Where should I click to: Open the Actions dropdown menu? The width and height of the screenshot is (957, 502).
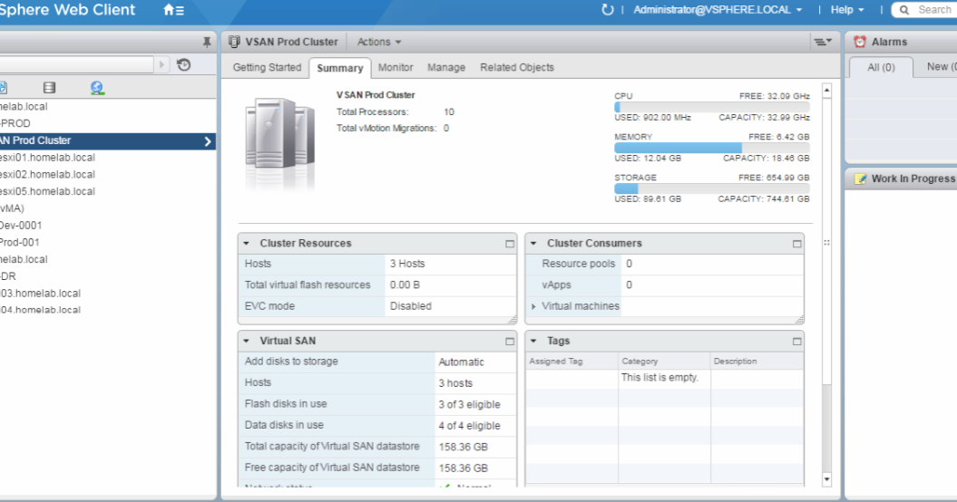pyautogui.click(x=379, y=42)
